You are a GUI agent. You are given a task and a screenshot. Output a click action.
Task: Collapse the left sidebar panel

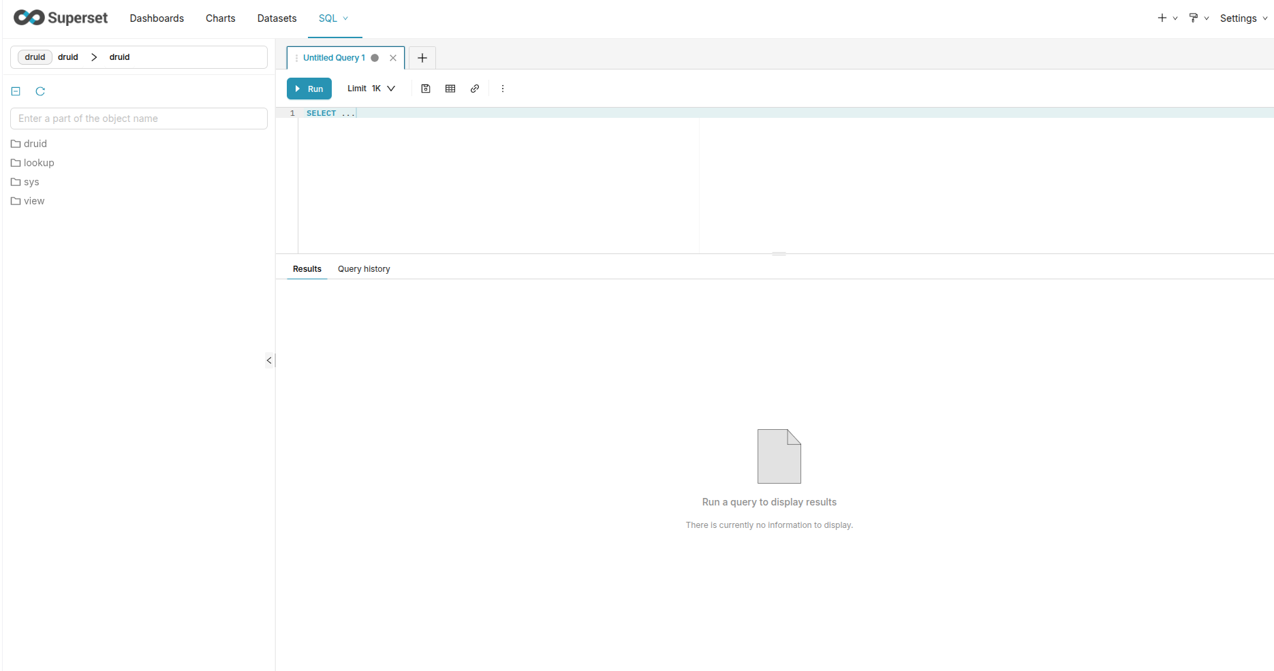tap(270, 360)
